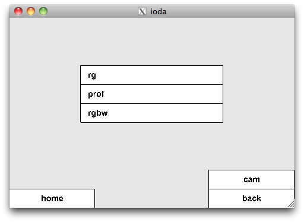304x222 pixels.
Task: Click the blank space right of rg label
Action: (x=159, y=75)
